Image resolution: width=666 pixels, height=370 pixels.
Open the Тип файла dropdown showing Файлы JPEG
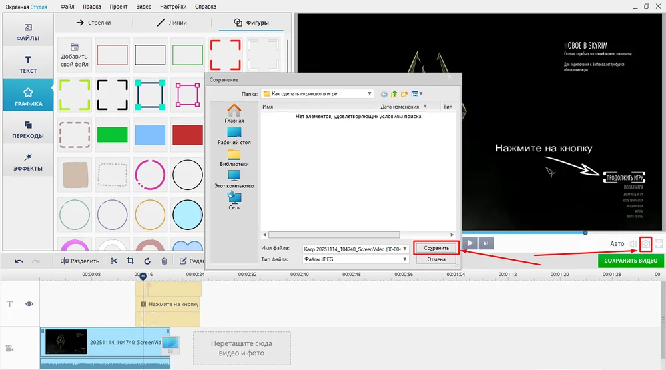pyautogui.click(x=404, y=259)
